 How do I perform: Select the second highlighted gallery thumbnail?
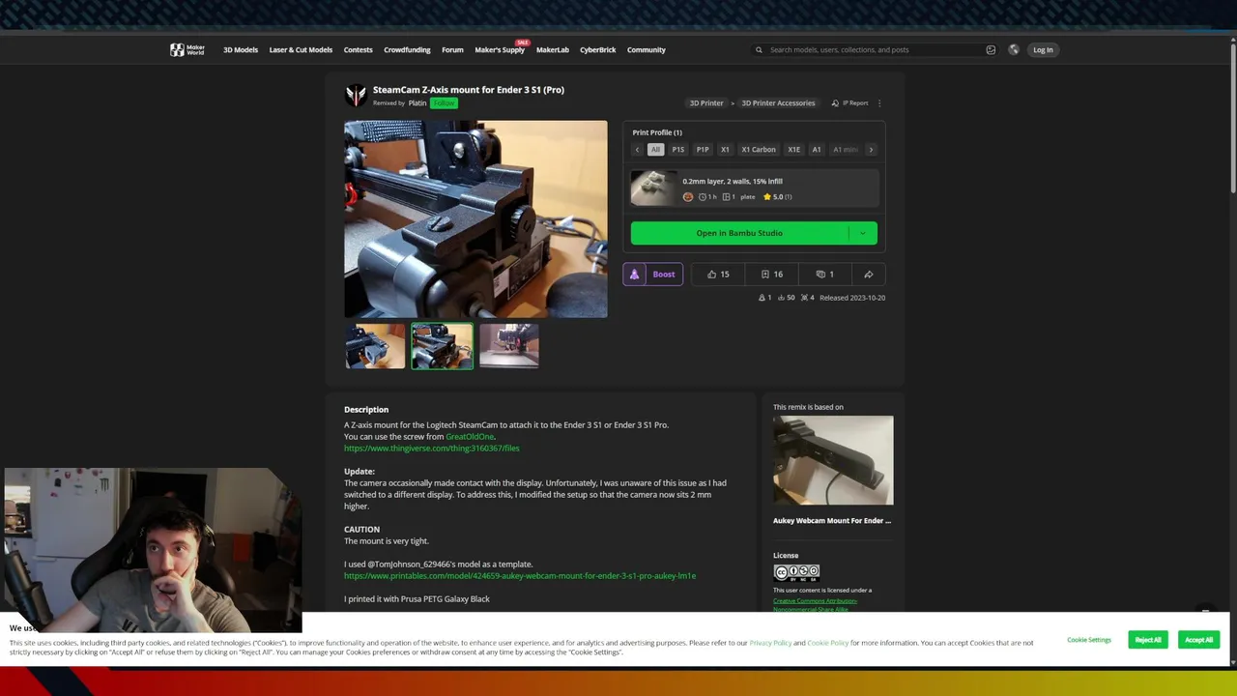click(x=442, y=346)
